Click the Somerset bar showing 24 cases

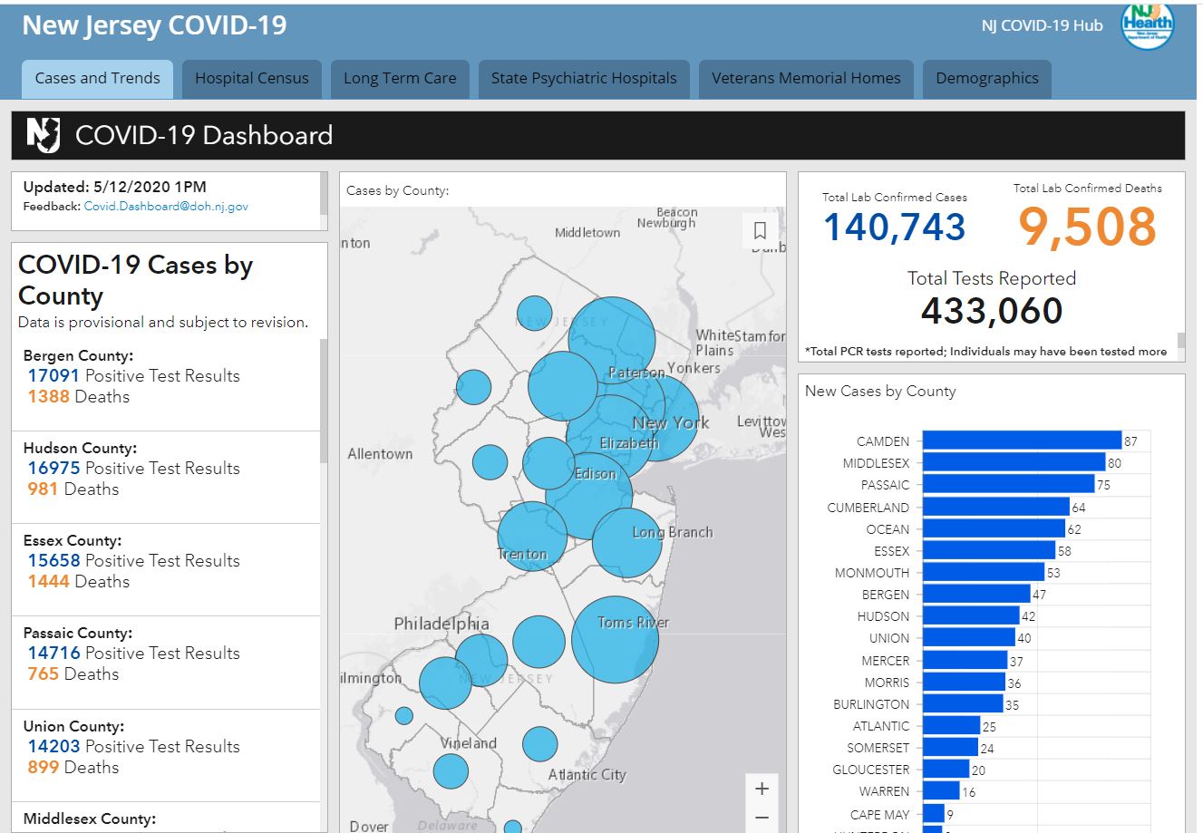click(x=950, y=747)
